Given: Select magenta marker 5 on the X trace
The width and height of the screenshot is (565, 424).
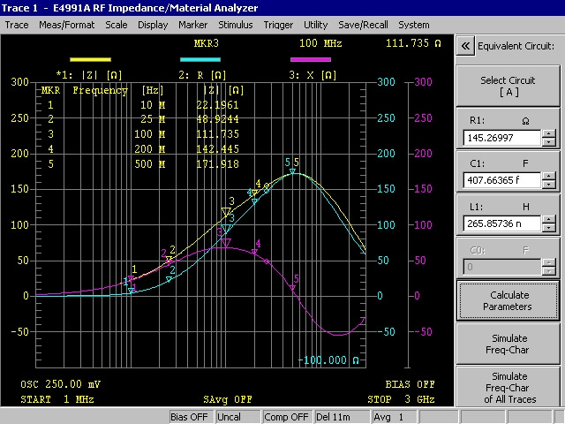Looking at the screenshot, I should click(x=292, y=288).
